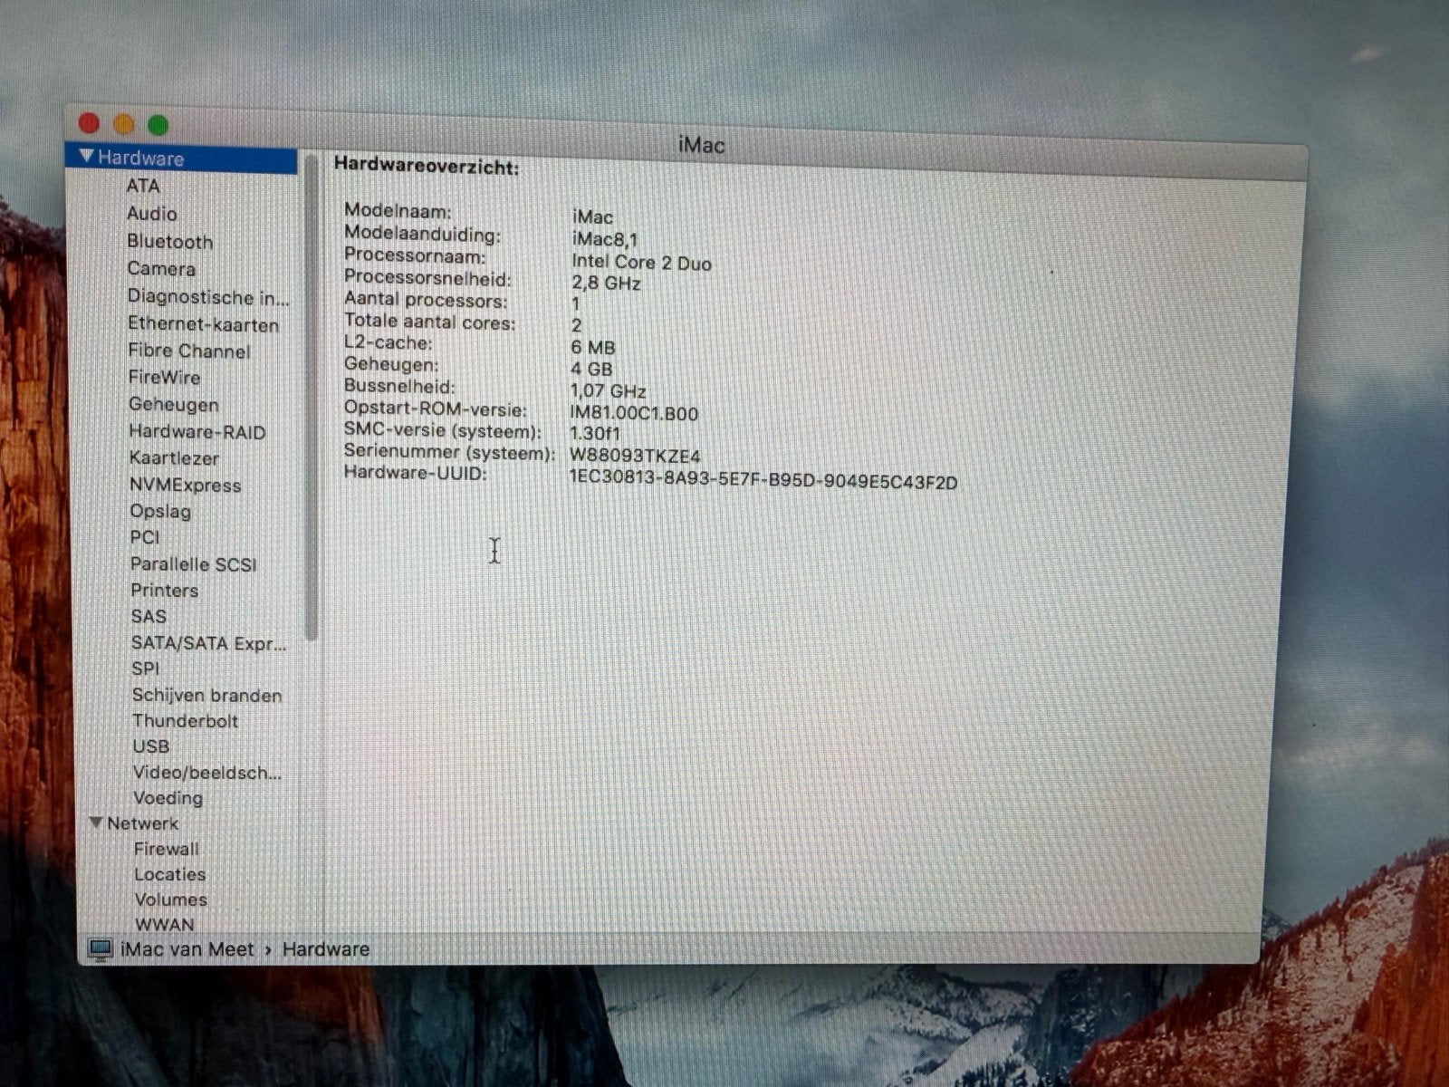This screenshot has width=1449, height=1087.
Task: Collapse the Hardware disclosure triangle
Action: [87, 156]
